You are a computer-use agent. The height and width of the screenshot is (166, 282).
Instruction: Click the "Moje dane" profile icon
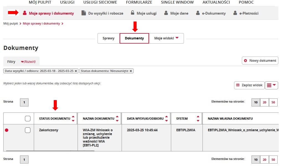point(166,13)
